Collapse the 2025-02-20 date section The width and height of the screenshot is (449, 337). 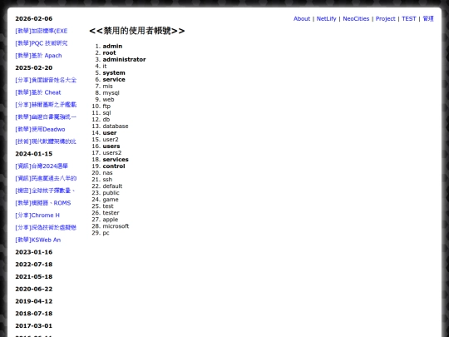[x=34, y=68]
